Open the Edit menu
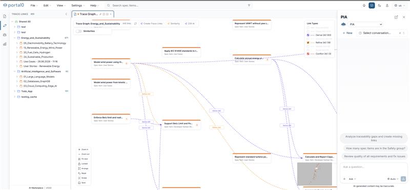Image resolution: width=410 pixels, height=190 pixels. (47, 6)
